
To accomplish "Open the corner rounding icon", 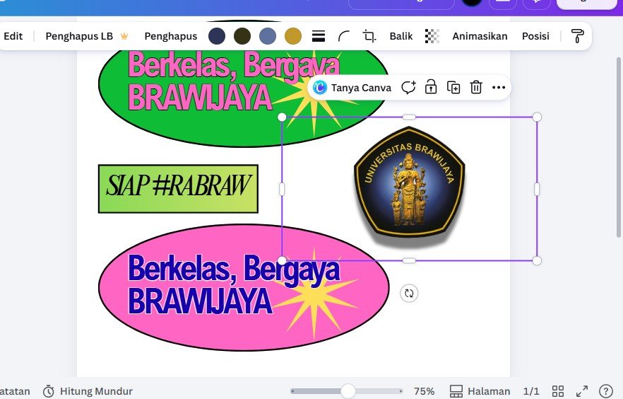I will (x=344, y=36).
